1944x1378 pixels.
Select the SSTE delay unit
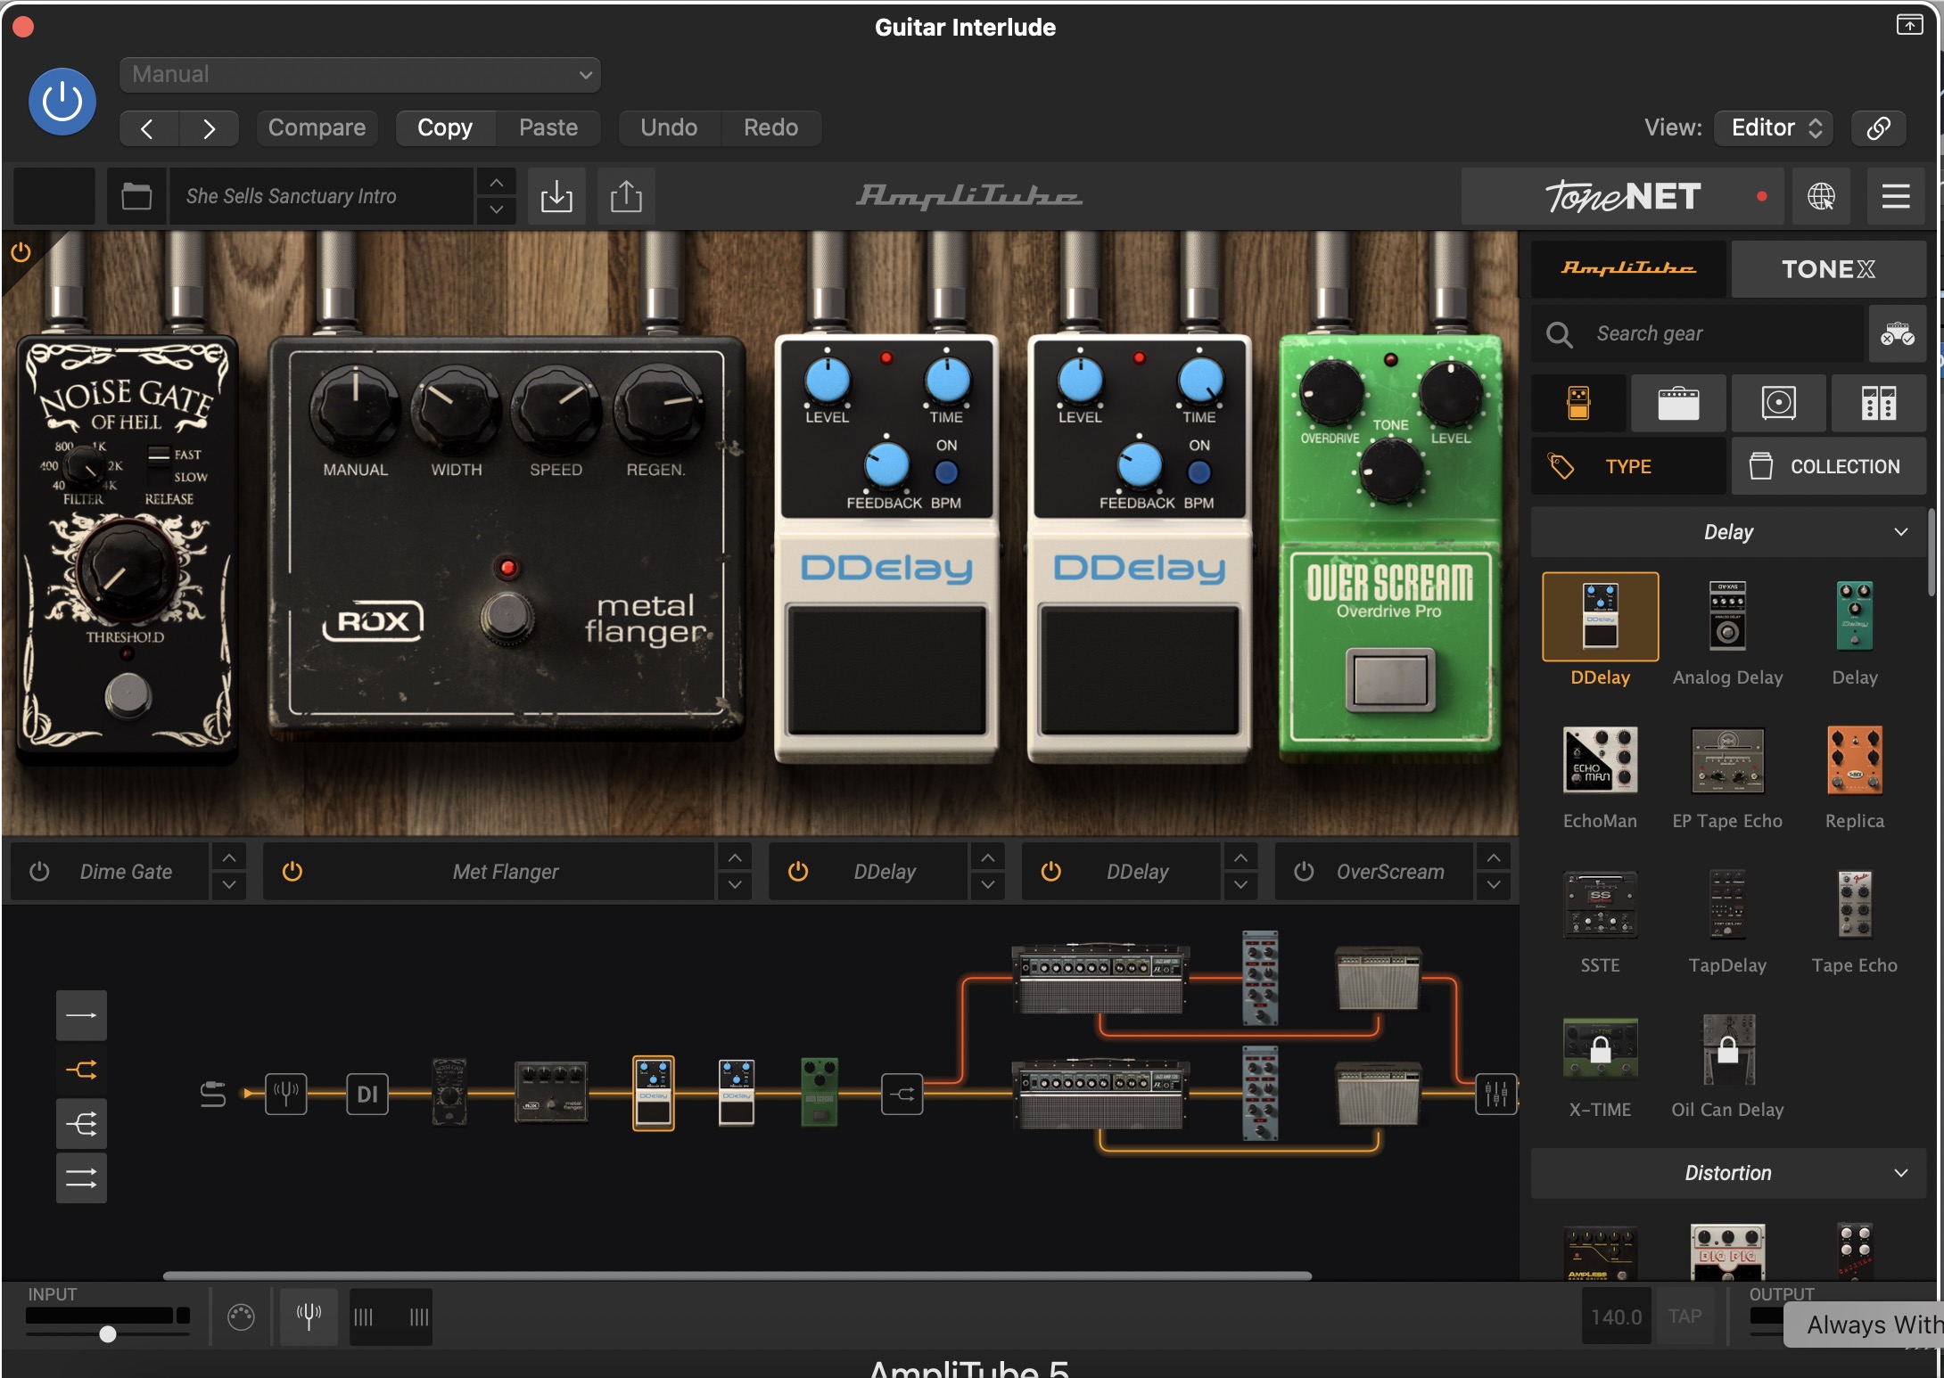[x=1600, y=905]
